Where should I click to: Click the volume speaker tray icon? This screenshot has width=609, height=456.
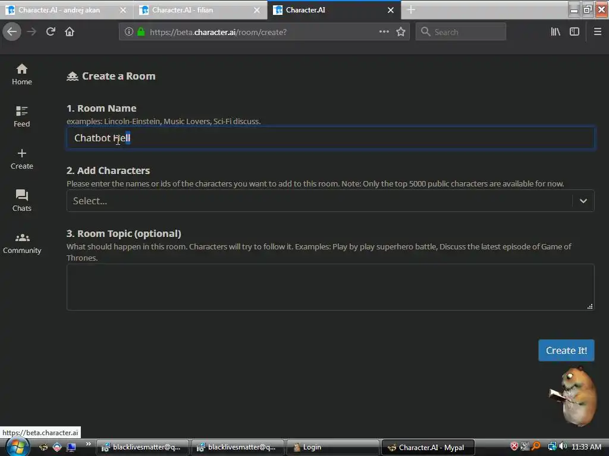click(x=563, y=446)
